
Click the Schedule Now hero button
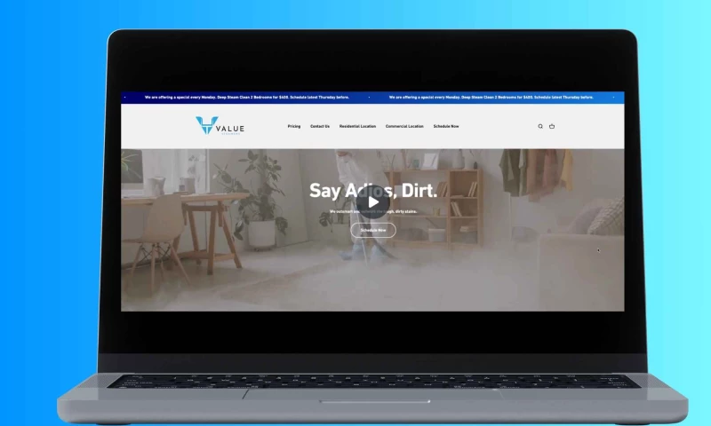tap(373, 230)
